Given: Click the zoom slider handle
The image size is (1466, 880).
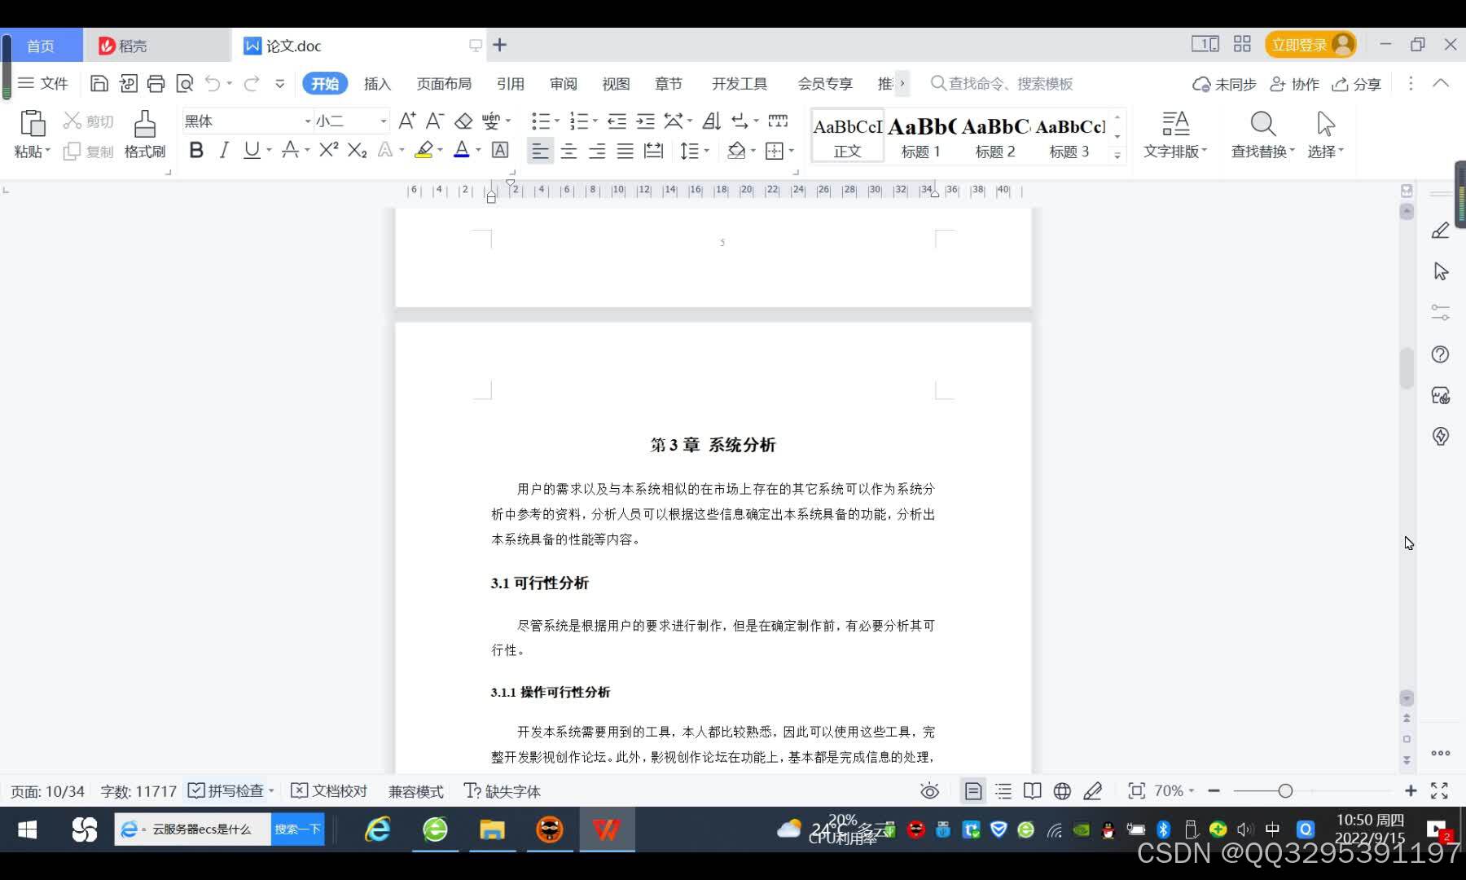Looking at the screenshot, I should (x=1285, y=790).
